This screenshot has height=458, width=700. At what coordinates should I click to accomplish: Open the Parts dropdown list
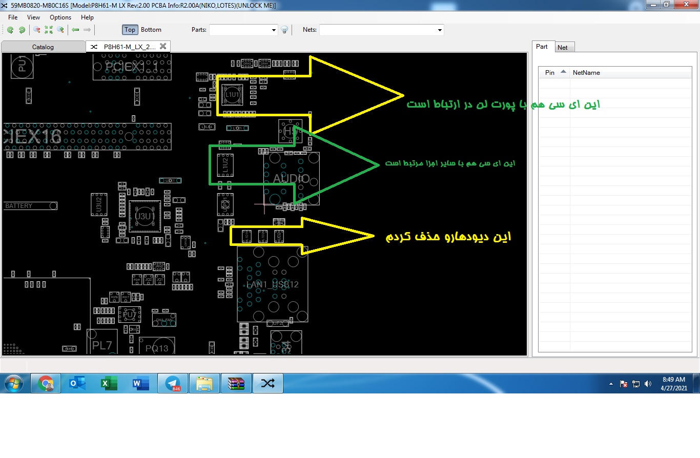pyautogui.click(x=274, y=30)
